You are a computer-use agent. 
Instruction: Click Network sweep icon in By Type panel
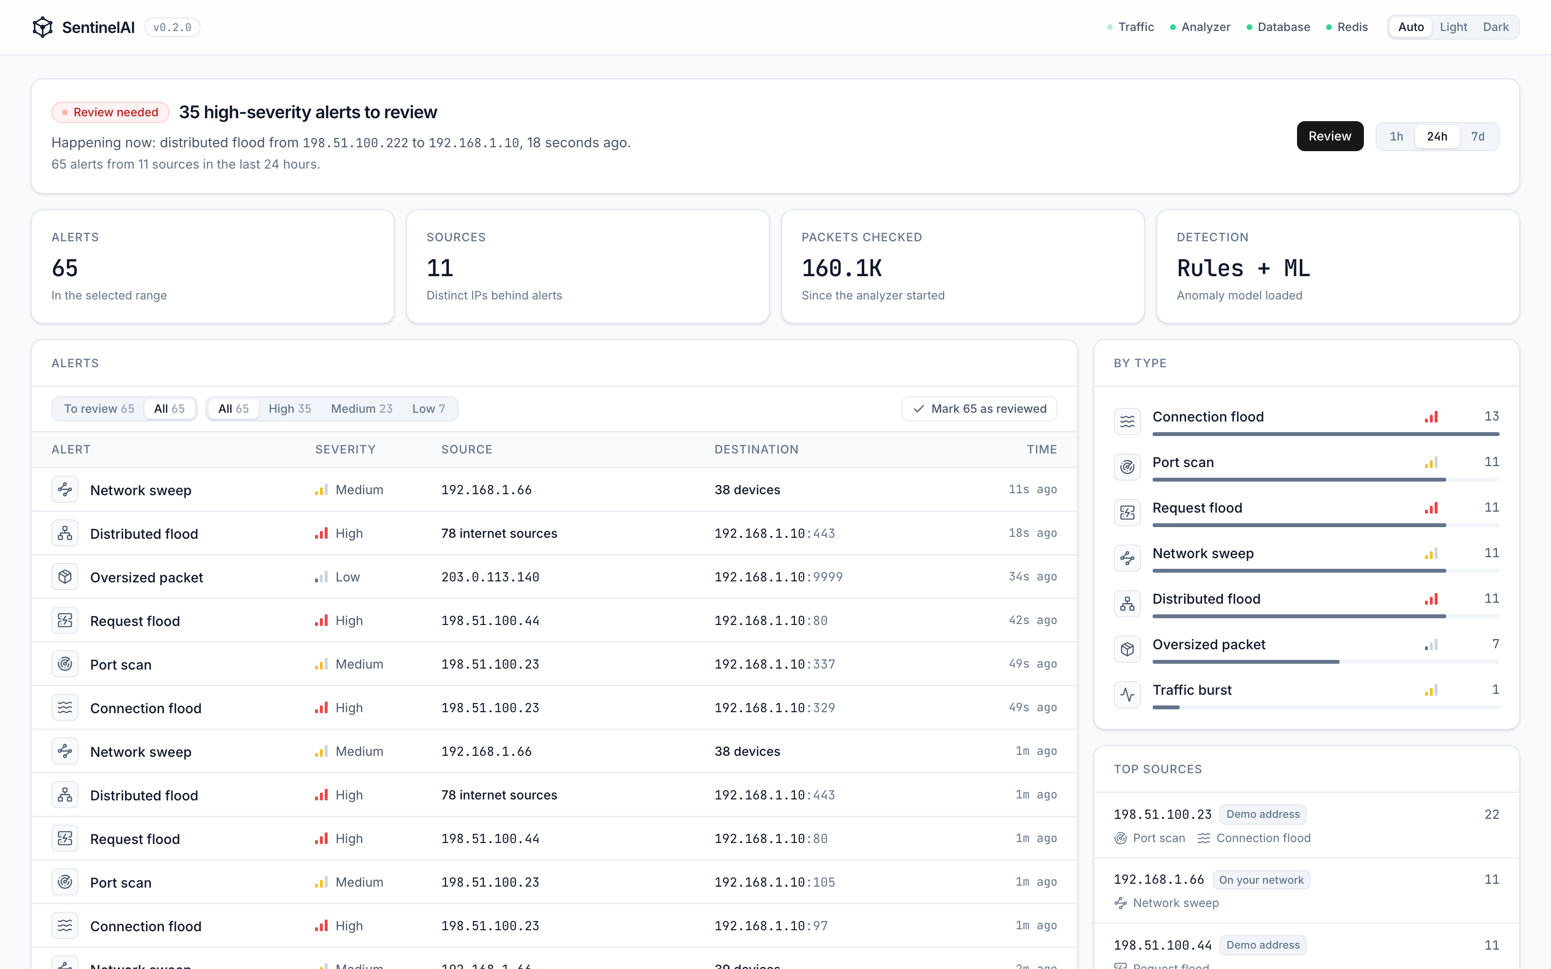(x=1127, y=558)
